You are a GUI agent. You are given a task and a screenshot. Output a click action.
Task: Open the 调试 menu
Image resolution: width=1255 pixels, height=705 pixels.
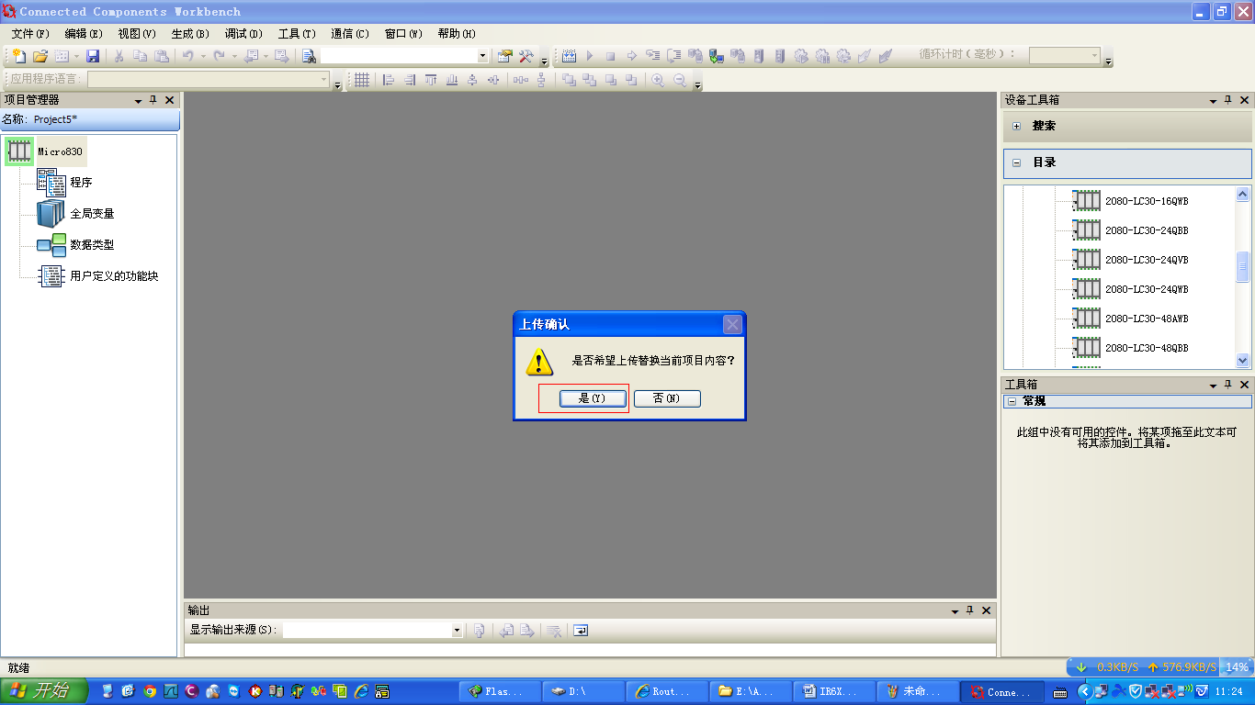pos(242,34)
